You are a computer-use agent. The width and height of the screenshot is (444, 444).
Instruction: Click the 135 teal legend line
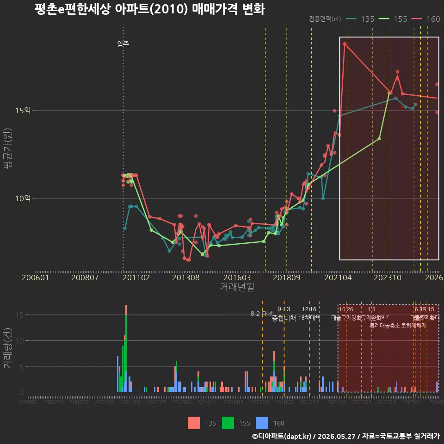[x=351, y=19]
